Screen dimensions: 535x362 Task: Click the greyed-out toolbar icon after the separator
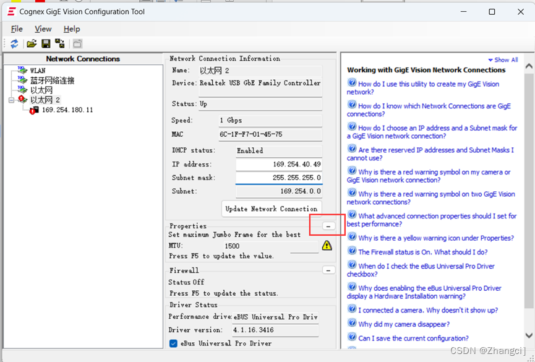coord(77,44)
